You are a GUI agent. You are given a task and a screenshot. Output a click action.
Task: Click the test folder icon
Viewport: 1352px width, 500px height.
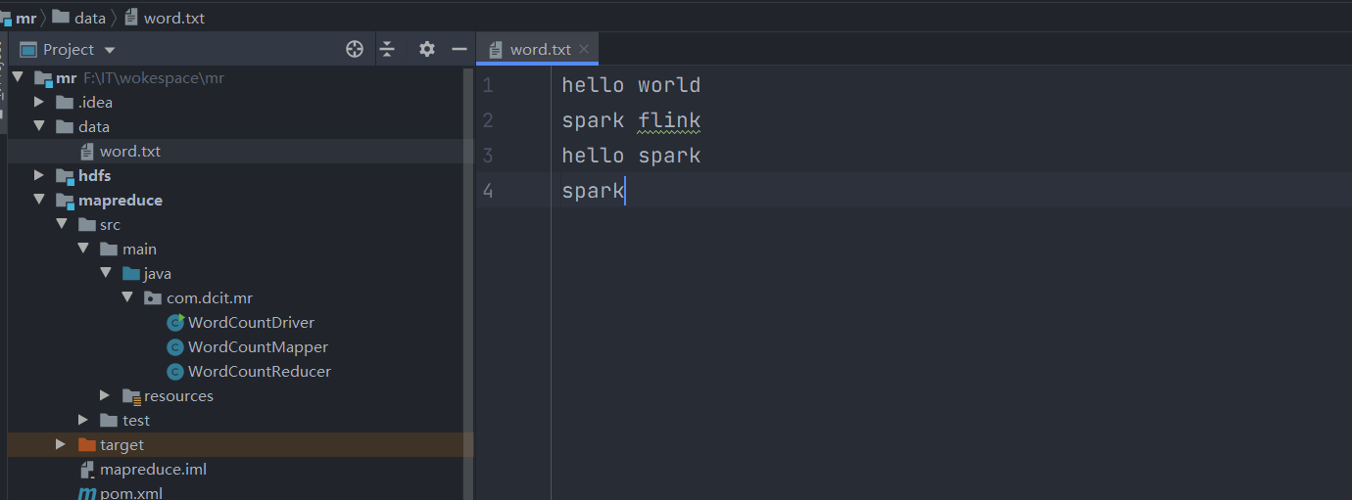click(x=108, y=420)
